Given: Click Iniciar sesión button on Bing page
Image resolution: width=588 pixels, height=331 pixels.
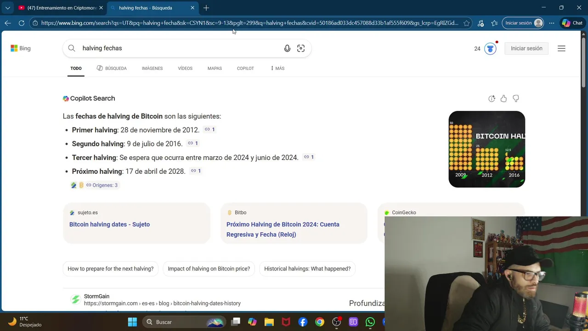Looking at the screenshot, I should 526,48.
